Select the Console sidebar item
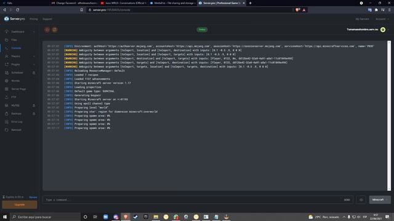The width and height of the screenshot is (394, 221). [x=16, y=48]
